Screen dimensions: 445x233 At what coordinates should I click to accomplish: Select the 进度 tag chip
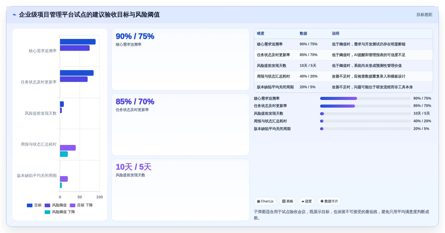[x=307, y=201]
